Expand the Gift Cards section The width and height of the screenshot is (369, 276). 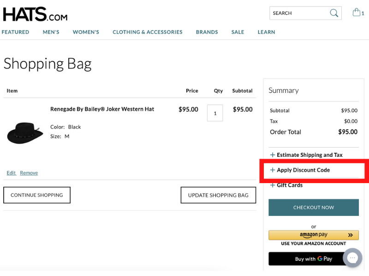[290, 185]
